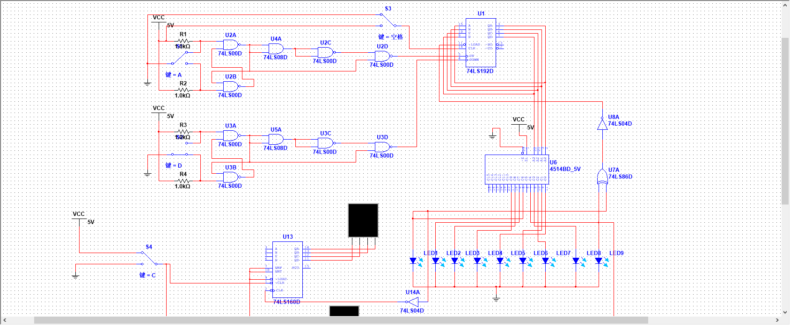Select the U7A 74LS86D XOR gate
This screenshot has width=790, height=325.
click(x=602, y=177)
